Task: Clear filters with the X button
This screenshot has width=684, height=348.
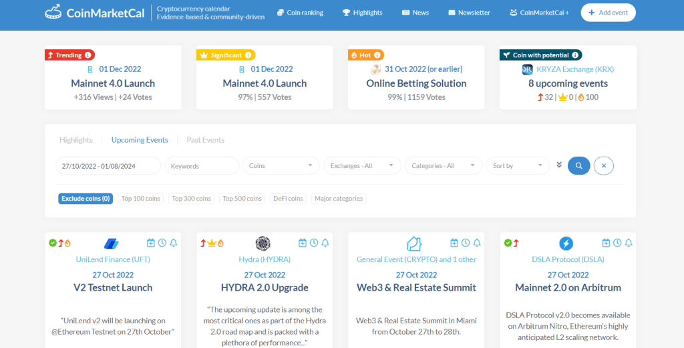Action: coord(604,165)
